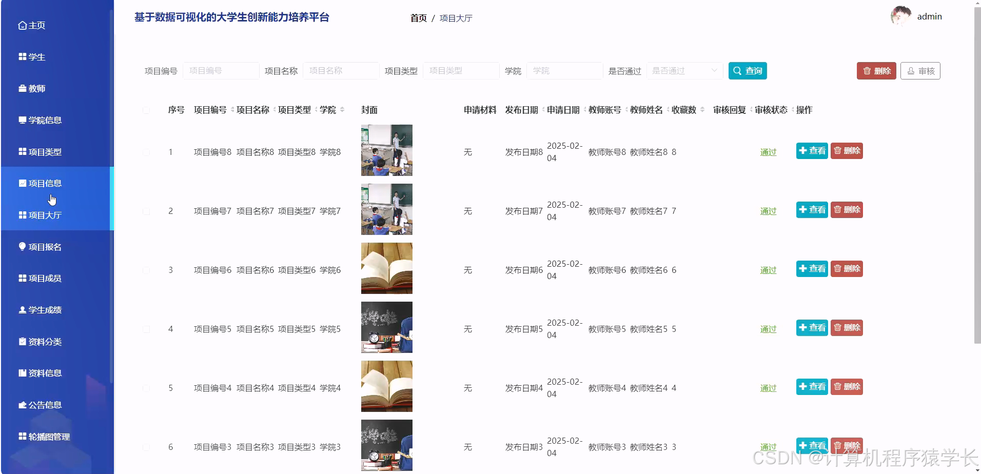The image size is (981, 474).
Task: Check the row for 项目编号4
Action: 146,388
